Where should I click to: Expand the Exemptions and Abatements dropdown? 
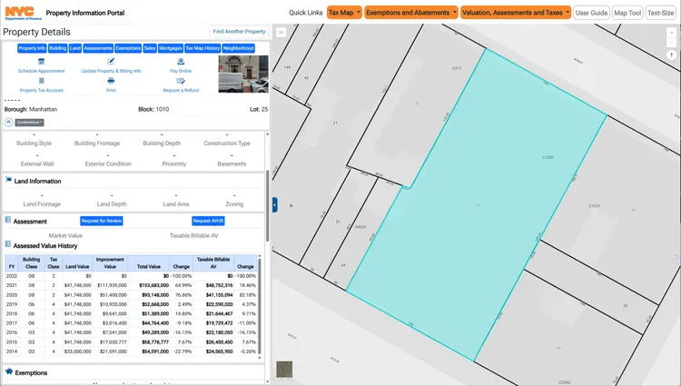pos(411,13)
